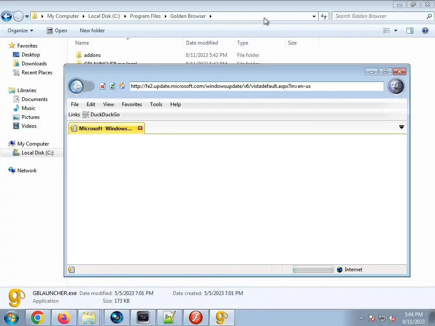Screen dimensions: 435x326
Task: Click the globe throbber icon in Golden Browser
Action: click(x=396, y=87)
